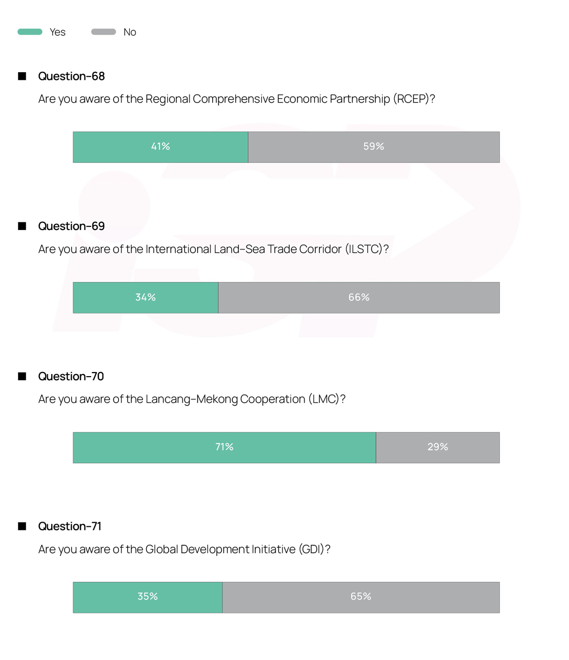This screenshot has height=660, width=569.
Task: Click the black square beside Question-70
Action: point(22,377)
